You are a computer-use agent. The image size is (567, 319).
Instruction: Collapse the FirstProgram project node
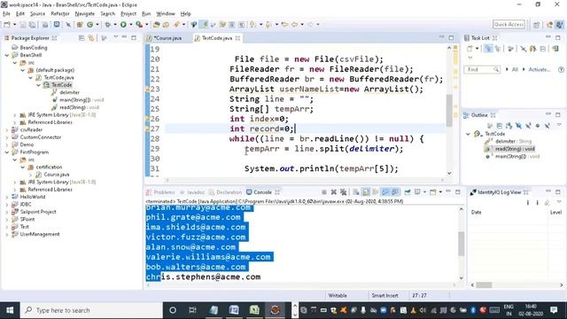(7, 152)
